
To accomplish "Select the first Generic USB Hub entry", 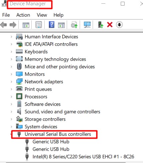I will 51,142.
